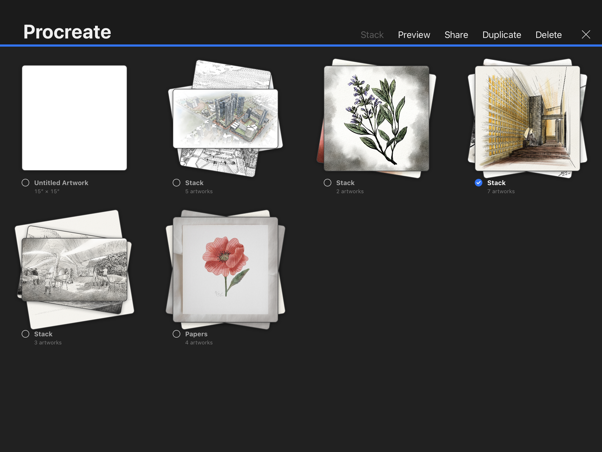Viewport: 602px width, 452px height.
Task: Open the yellow corridor sketch stack thumbnail
Action: tap(528, 118)
